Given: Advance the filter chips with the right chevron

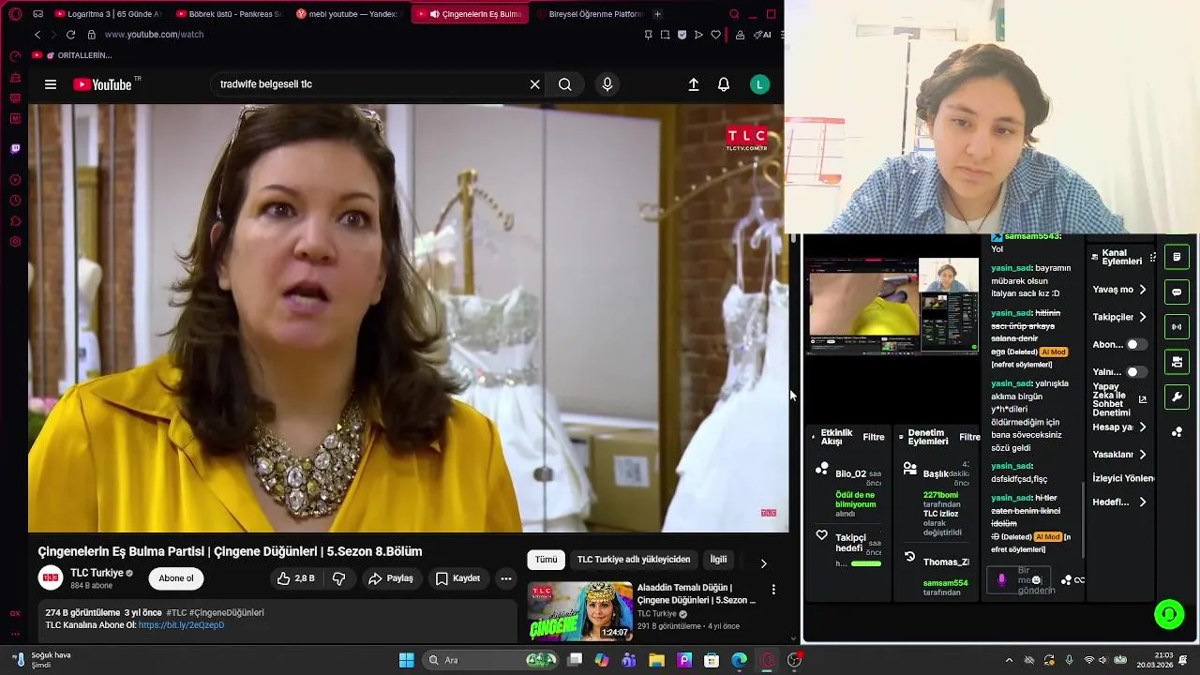Looking at the screenshot, I should (763, 563).
